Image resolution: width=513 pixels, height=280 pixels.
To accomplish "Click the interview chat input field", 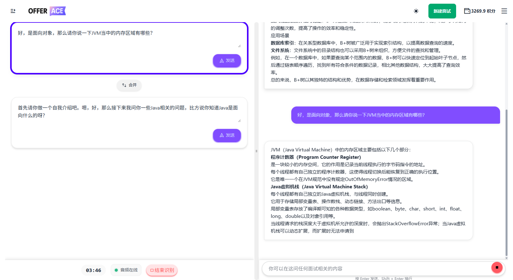I will tap(369, 268).
